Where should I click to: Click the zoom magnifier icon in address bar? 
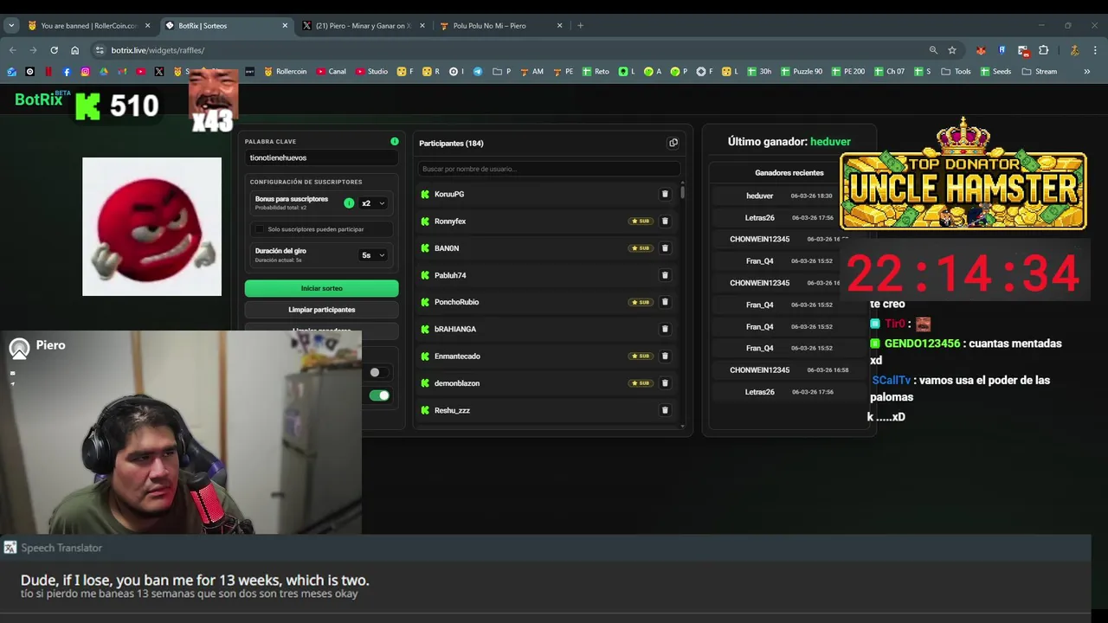(933, 50)
